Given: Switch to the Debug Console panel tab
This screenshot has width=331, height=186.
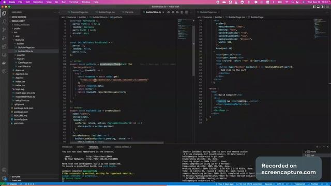Looking at the screenshot, I should [123, 147].
